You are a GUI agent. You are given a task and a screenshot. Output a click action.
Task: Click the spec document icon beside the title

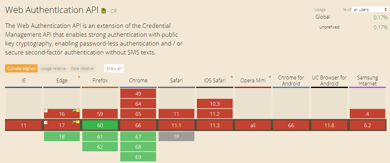tap(104, 11)
